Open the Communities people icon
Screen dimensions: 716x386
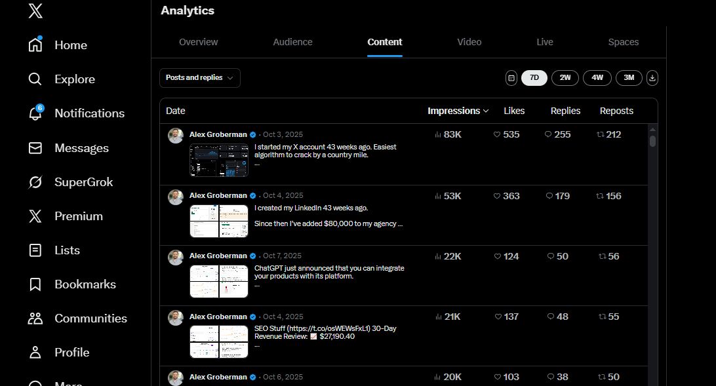pos(35,318)
